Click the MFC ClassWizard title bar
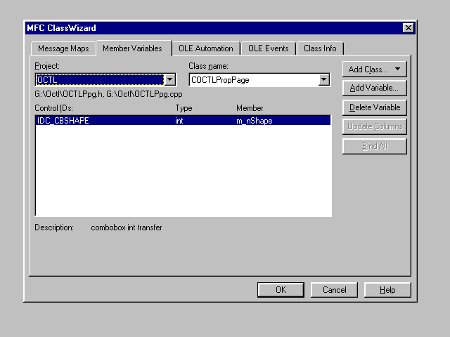450x337 pixels. pyautogui.click(x=211, y=28)
